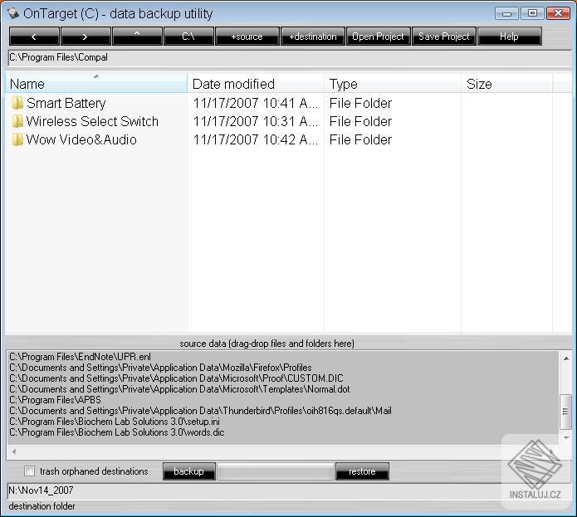Enable trash orphaned destinations checkbox
This screenshot has height=517, width=577.
click(29, 471)
